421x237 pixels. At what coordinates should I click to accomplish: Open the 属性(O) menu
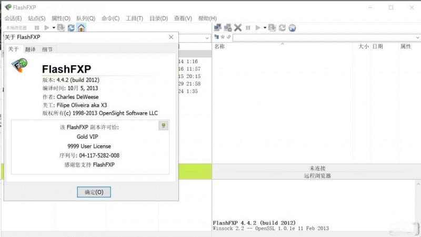coord(61,18)
